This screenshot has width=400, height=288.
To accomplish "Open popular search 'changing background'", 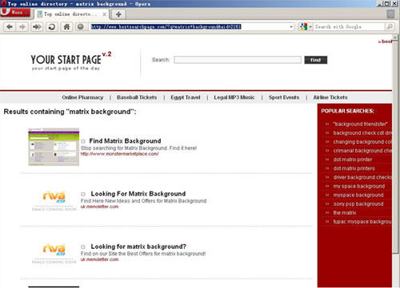I will click(362, 142).
